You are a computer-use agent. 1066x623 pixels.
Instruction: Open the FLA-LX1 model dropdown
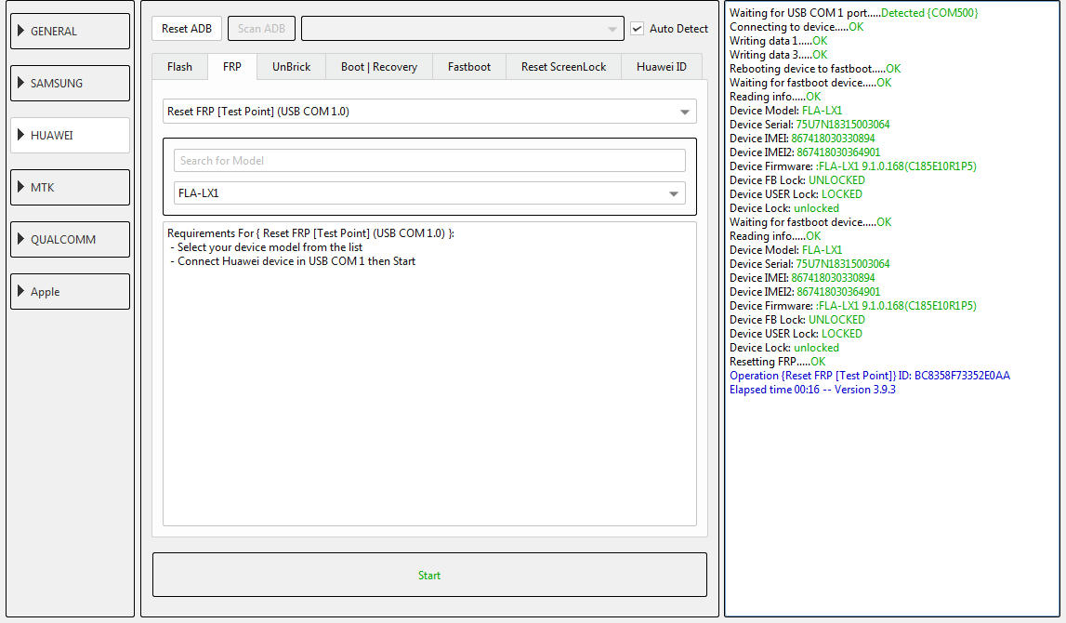[x=429, y=193]
